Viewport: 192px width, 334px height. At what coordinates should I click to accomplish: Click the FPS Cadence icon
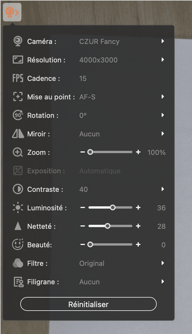(18, 78)
